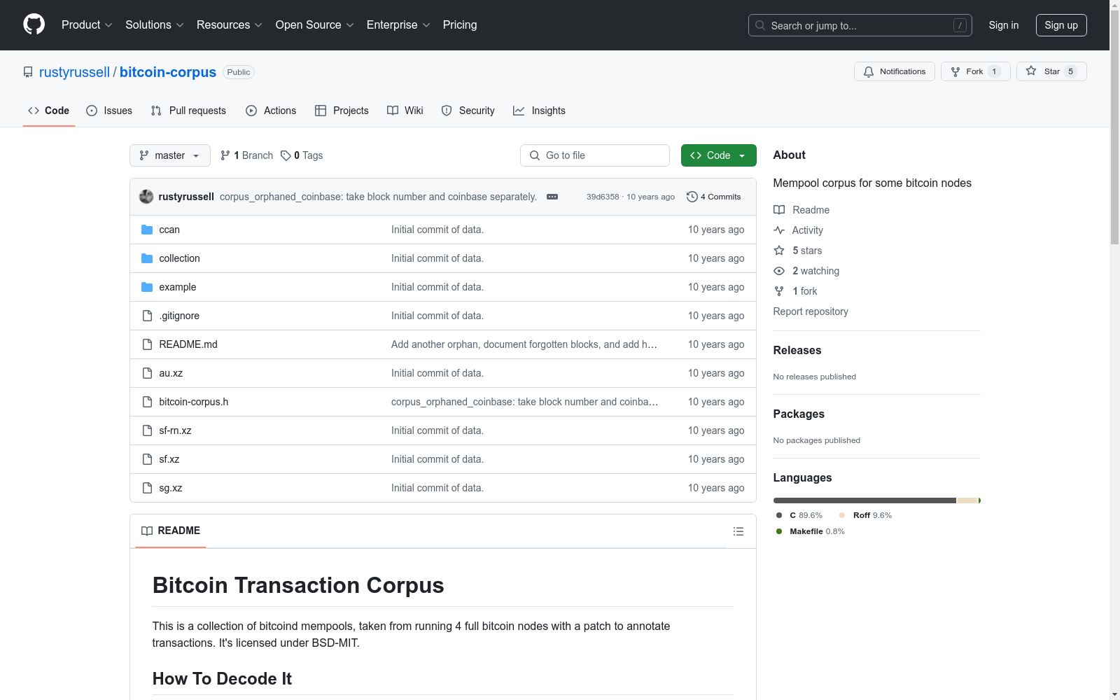Expand the Solutions menu
The image size is (1120, 700).
(155, 25)
